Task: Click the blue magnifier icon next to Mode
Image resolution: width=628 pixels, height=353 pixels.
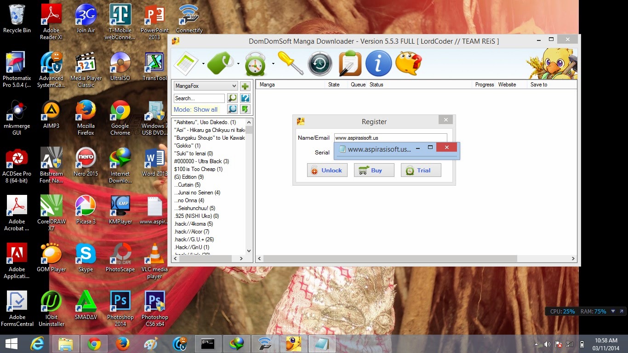Action: 232,109
